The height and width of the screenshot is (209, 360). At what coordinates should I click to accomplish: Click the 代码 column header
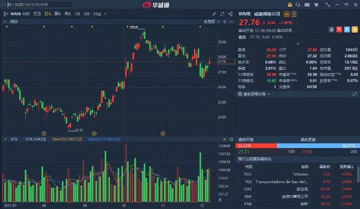click(x=248, y=167)
